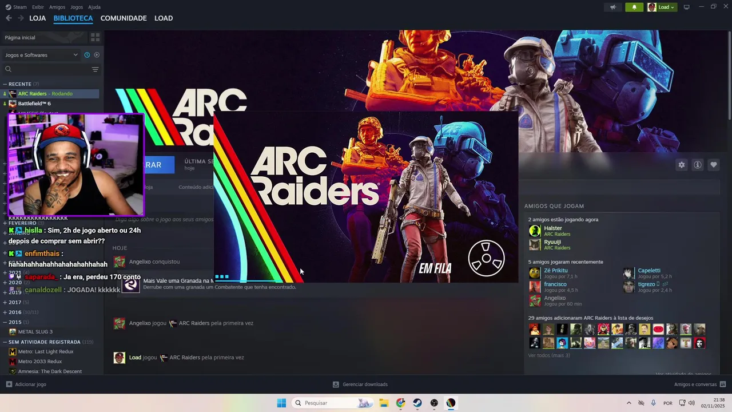Collapse the SEM ATIVIDADE REGISTRADA category
The height and width of the screenshot is (412, 732).
click(5, 342)
